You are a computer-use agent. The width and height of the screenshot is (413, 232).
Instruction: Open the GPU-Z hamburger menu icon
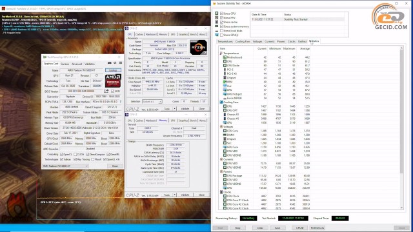[121, 63]
